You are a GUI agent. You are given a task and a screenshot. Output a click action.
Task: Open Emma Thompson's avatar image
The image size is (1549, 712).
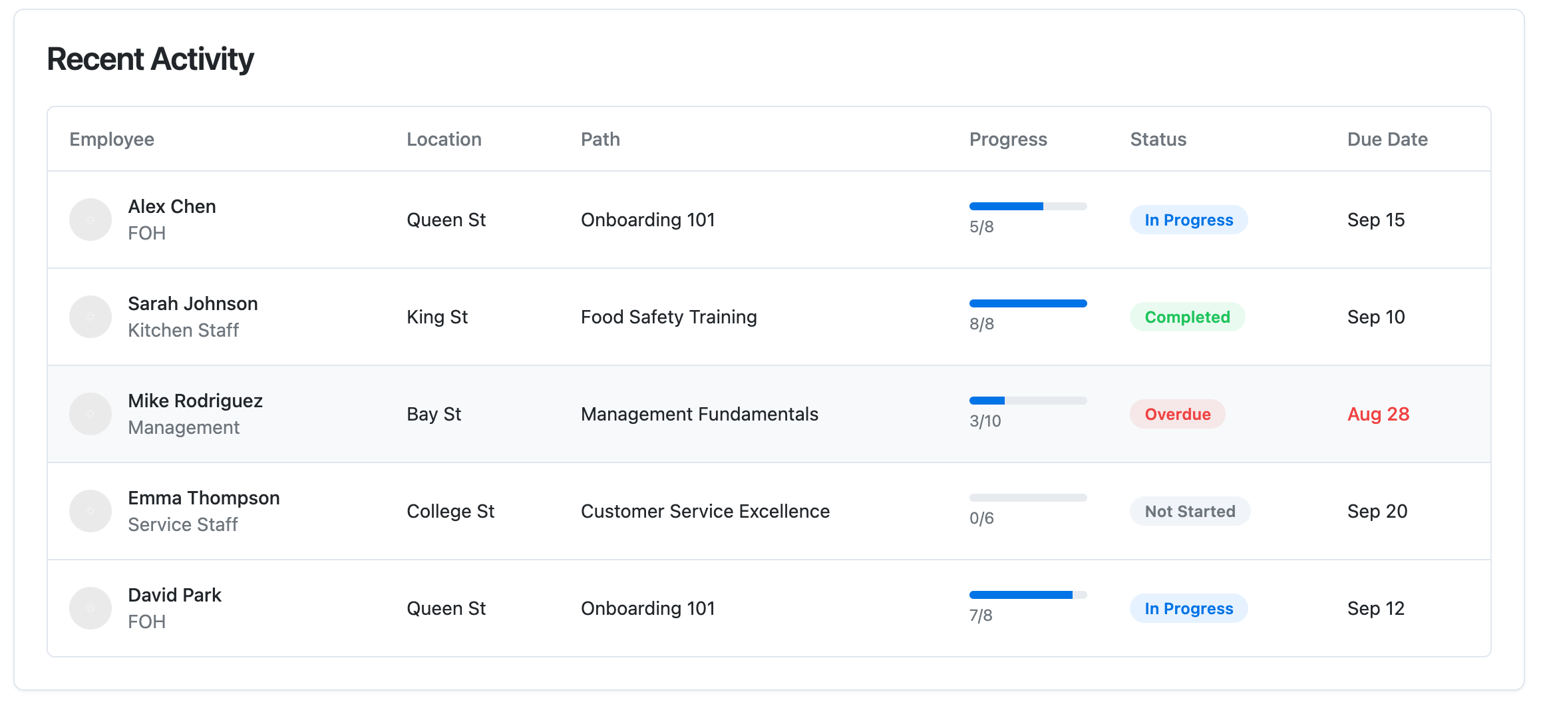[90, 511]
